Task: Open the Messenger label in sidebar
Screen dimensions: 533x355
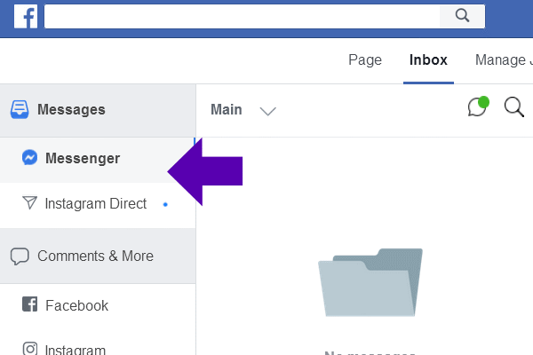Action: pos(83,158)
